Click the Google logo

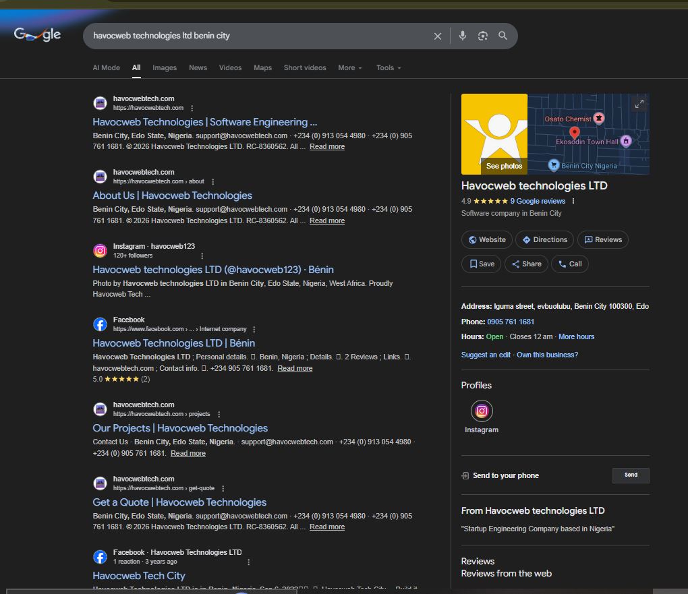tap(38, 35)
